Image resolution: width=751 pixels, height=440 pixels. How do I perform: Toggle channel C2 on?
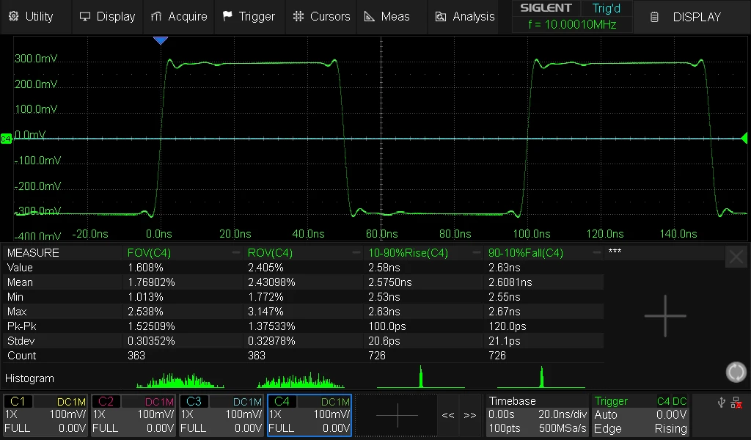[x=133, y=415]
